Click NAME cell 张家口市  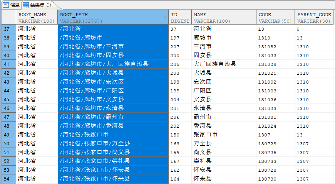click(x=224, y=135)
